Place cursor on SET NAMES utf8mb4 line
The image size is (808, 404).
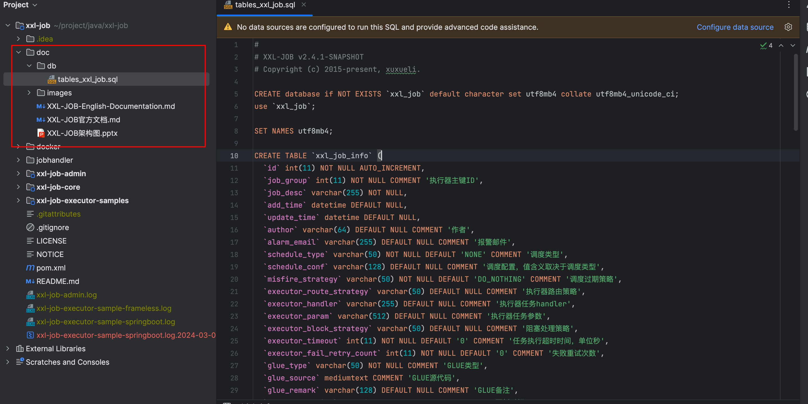point(293,131)
